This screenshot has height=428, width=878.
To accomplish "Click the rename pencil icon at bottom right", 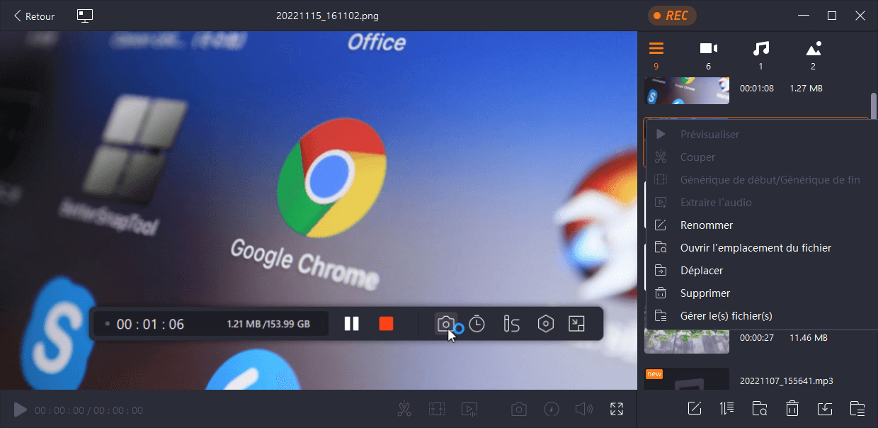I will click(x=695, y=408).
